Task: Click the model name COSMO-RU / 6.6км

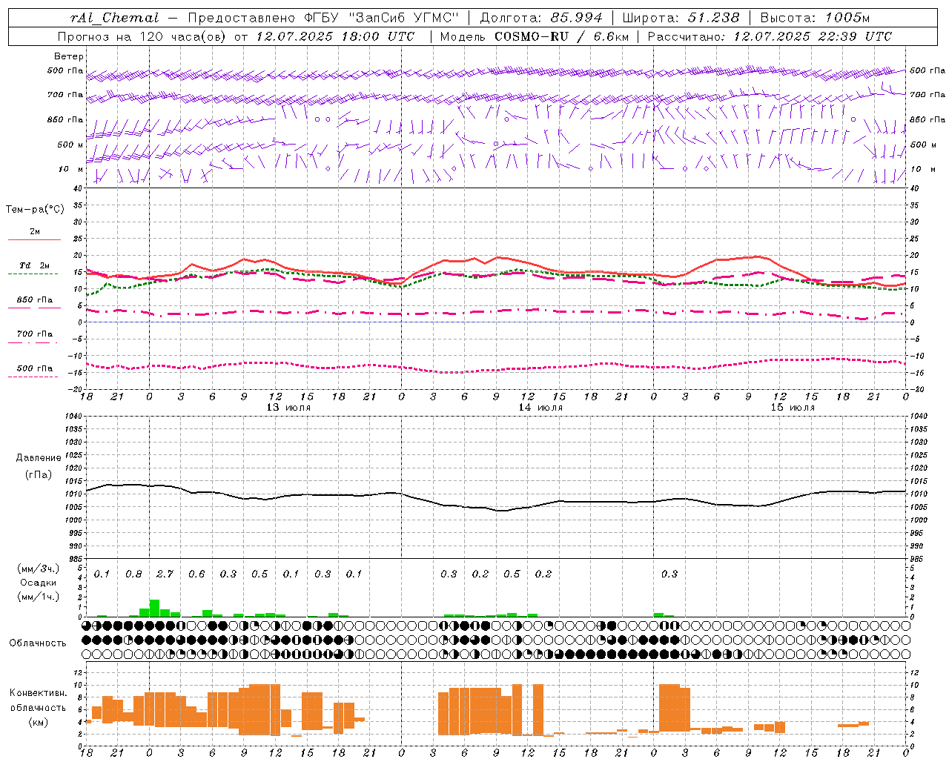Action: [561, 36]
